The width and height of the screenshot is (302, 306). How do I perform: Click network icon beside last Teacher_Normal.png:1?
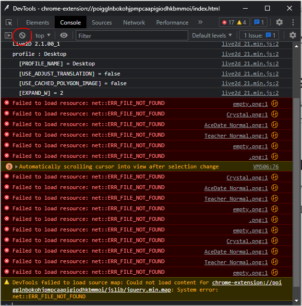[x=275, y=262]
